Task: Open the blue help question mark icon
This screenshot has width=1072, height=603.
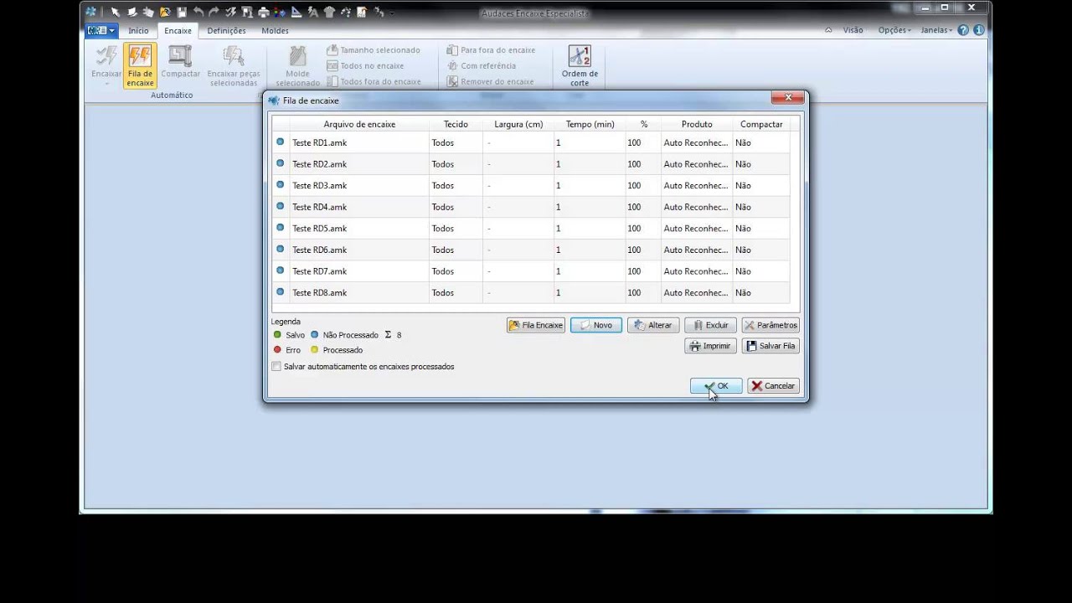Action: pos(963,30)
